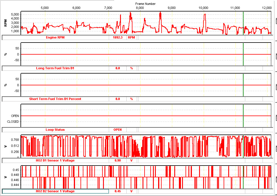Click the RPM unit cell beside 1892.3
Image resolution: width=277 pixels, height=196 pixels.
coord(131,37)
